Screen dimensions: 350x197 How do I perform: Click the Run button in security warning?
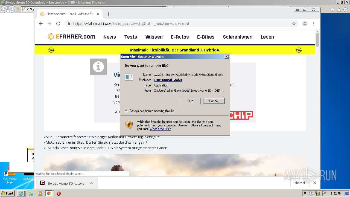pos(190,101)
